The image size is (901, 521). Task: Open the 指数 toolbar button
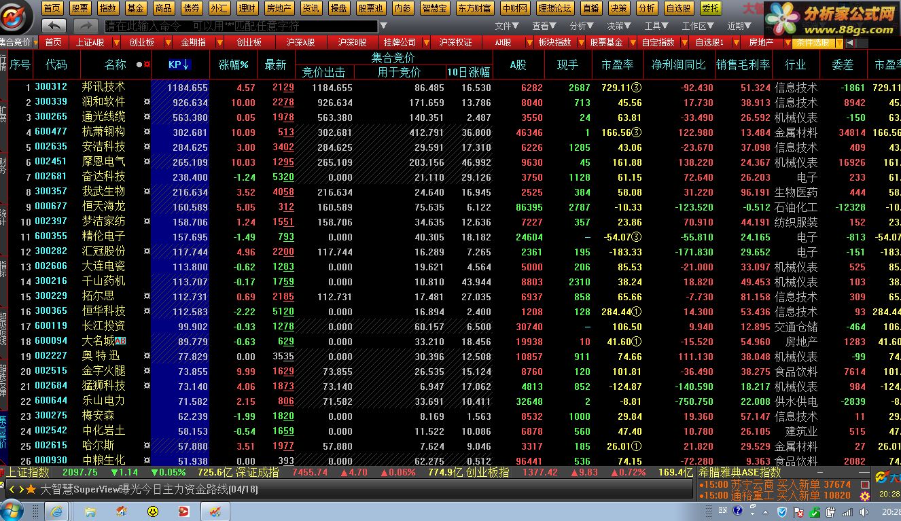click(107, 8)
